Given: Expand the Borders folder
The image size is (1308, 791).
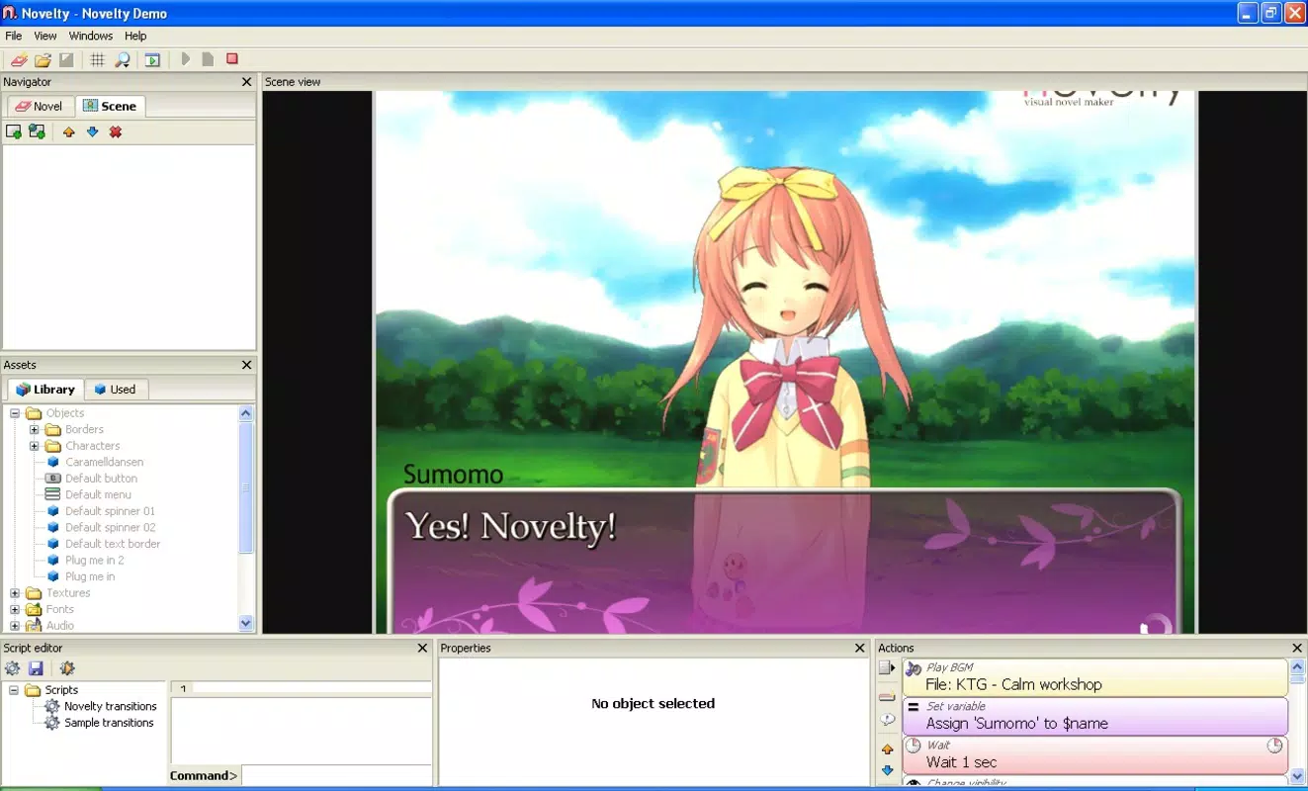Looking at the screenshot, I should point(34,429).
